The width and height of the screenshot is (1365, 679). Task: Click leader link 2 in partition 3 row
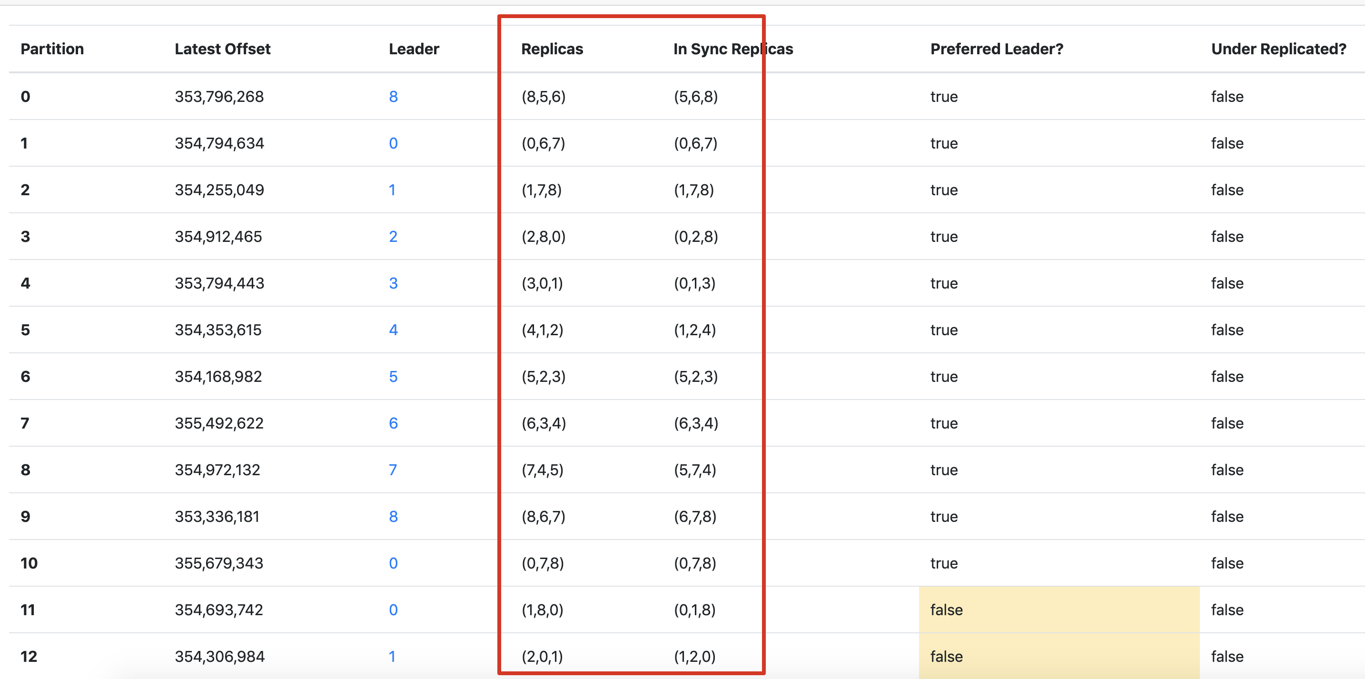393,236
